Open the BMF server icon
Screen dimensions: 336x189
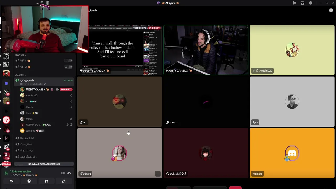(6, 64)
